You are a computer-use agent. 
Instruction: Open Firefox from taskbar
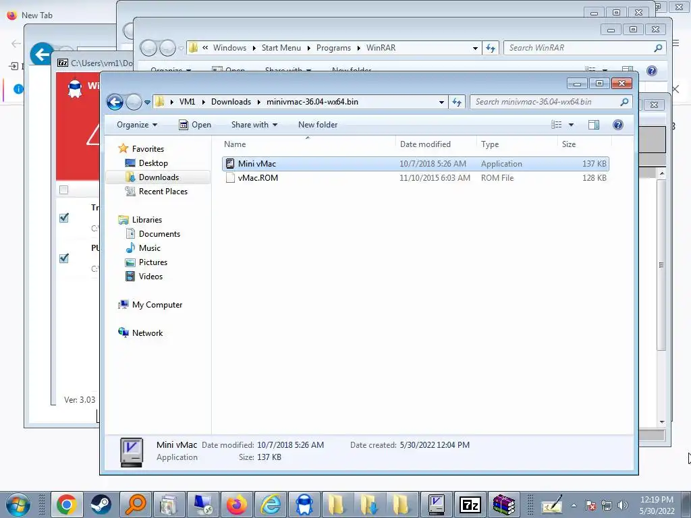click(x=237, y=505)
